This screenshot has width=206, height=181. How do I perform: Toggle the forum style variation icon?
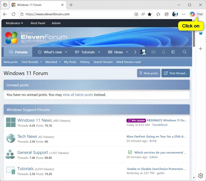(173, 52)
